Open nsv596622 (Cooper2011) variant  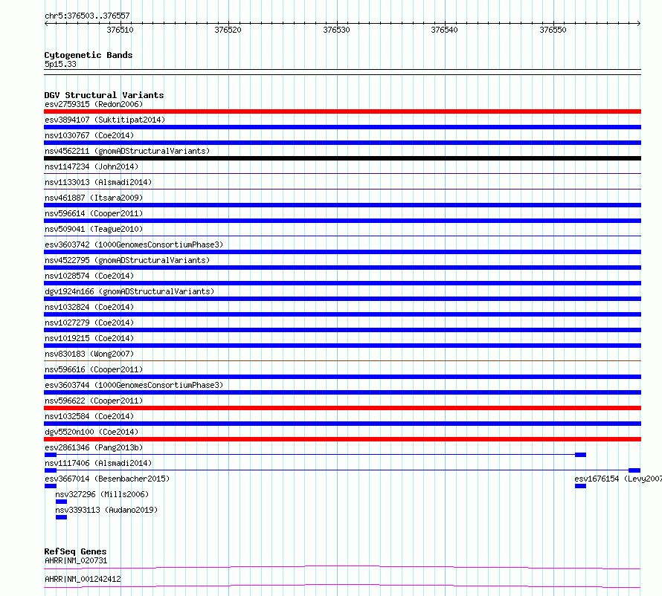point(94,401)
